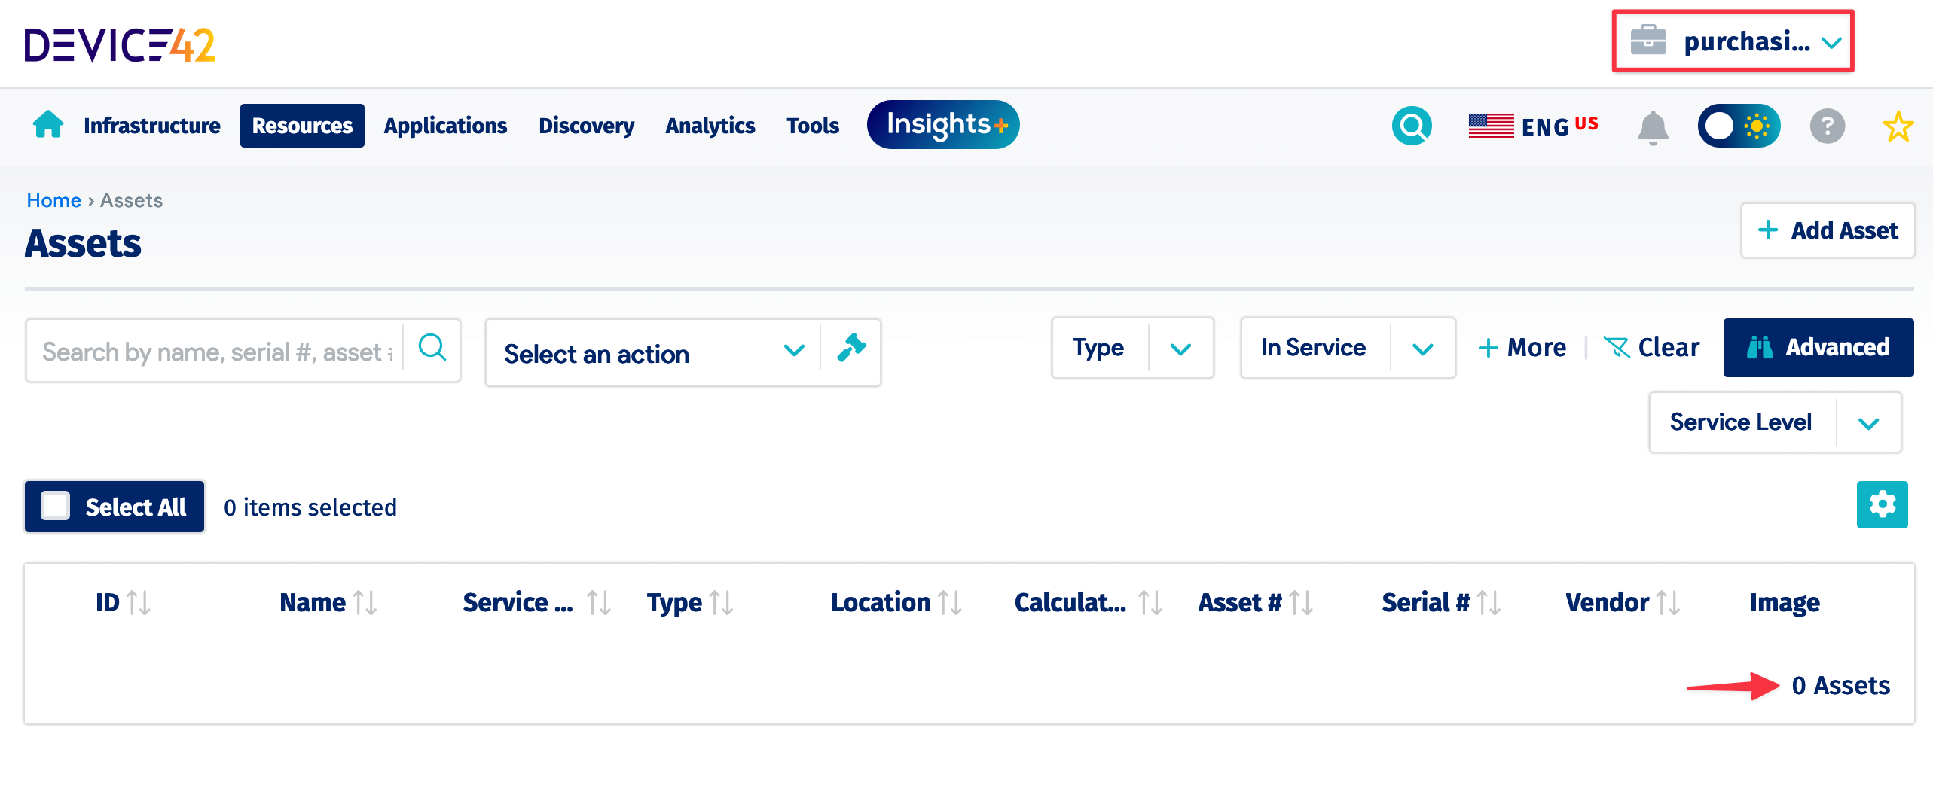The image size is (1933, 810).
Task: Click the search magnifier icon in the top bar
Action: 1412,126
